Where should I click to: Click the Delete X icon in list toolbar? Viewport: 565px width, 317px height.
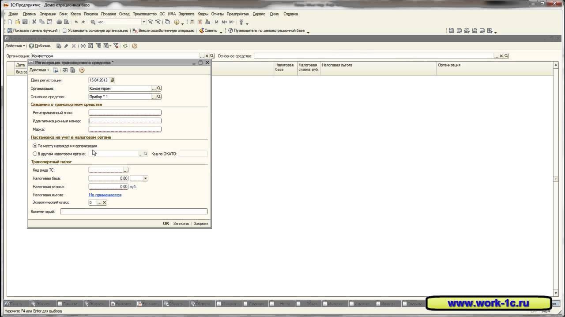click(74, 46)
